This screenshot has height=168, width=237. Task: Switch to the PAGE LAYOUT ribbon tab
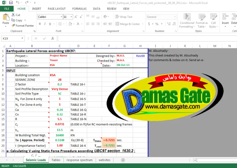click(57, 9)
